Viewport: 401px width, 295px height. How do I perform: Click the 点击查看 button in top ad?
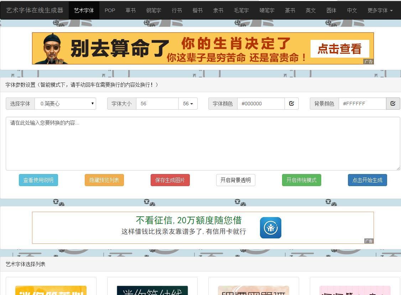339,49
